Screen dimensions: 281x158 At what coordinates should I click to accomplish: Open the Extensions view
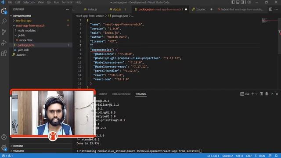tap(4, 53)
